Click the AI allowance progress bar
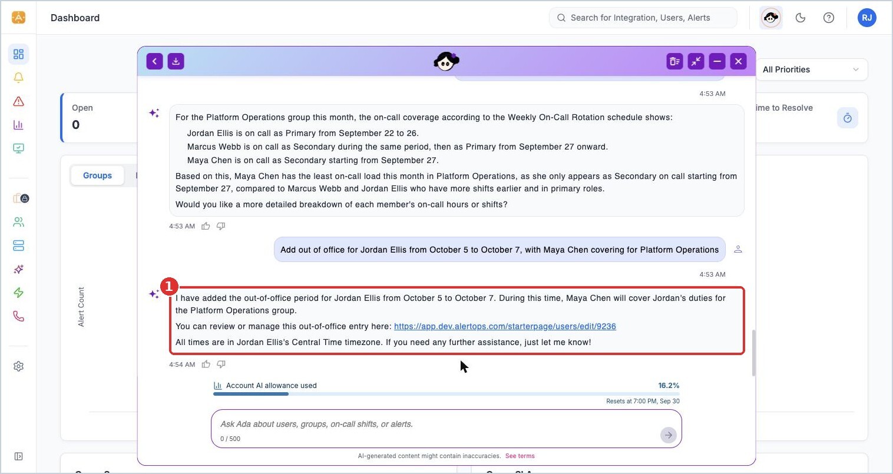Viewport: 893px width, 474px height. [446, 394]
